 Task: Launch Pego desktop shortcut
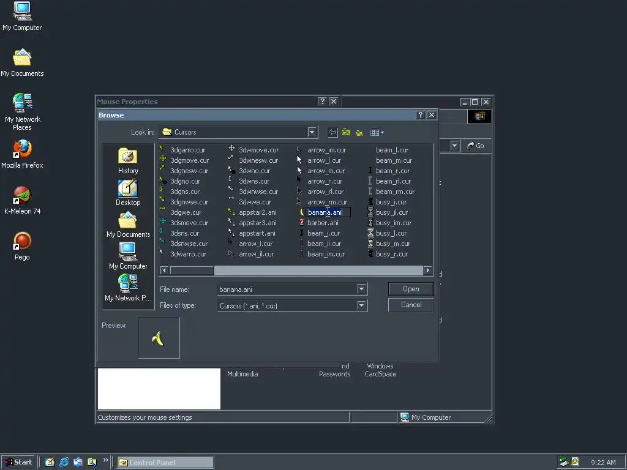point(22,246)
